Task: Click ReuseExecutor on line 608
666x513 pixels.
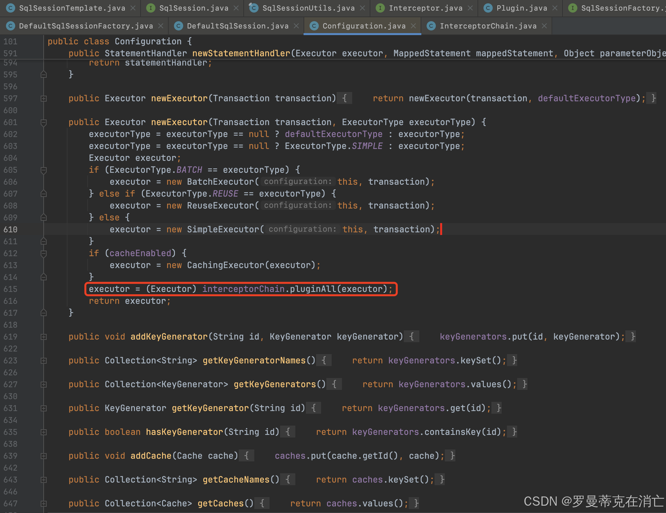Action: [220, 206]
